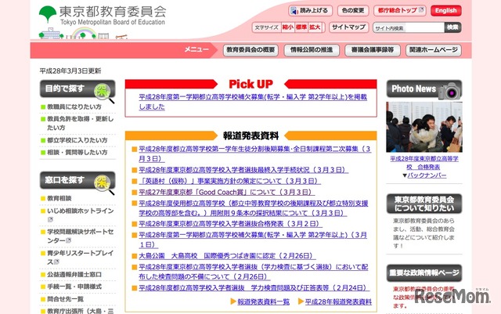Viewport: 501px width, 314px height.
Task: Click external link icon after 青少年リスタートプレイス
Action: 57,262
